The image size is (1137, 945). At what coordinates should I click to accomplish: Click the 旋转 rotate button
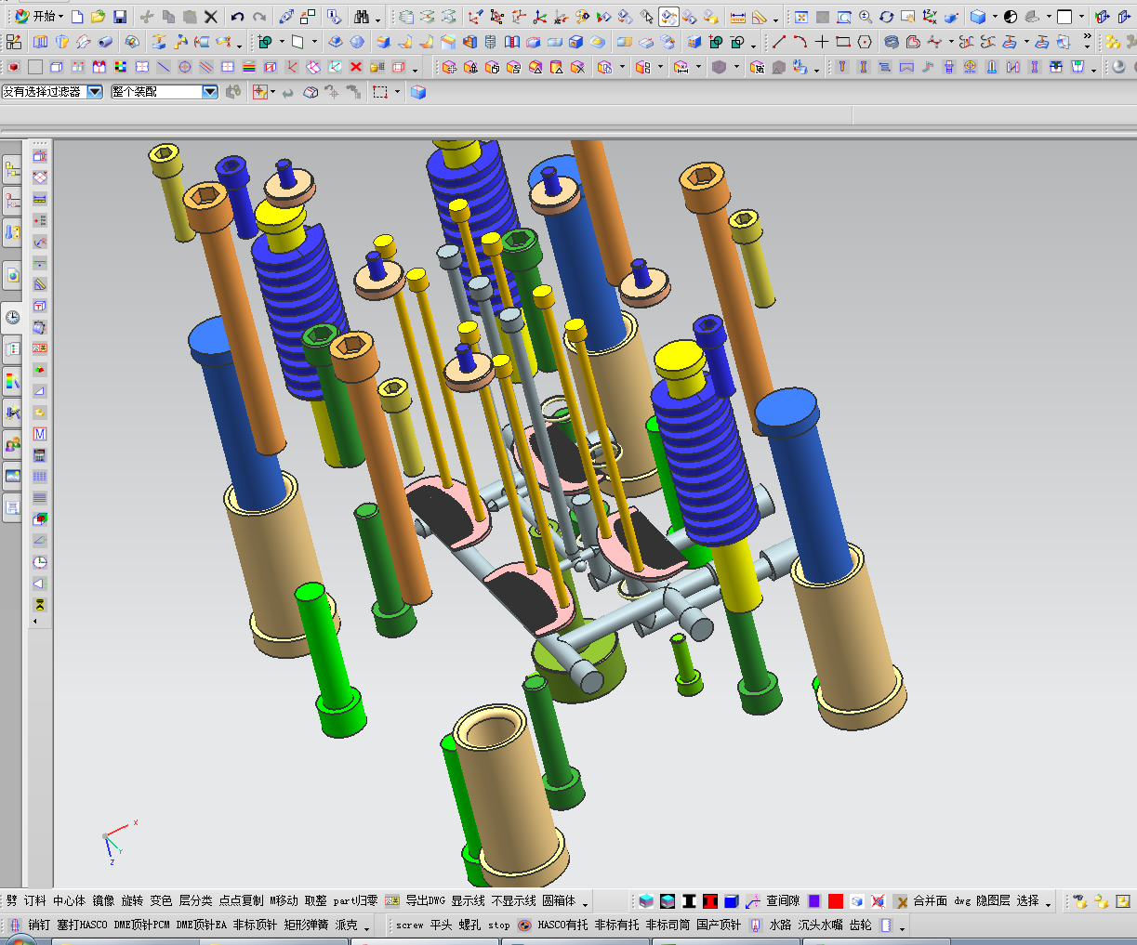coord(132,900)
